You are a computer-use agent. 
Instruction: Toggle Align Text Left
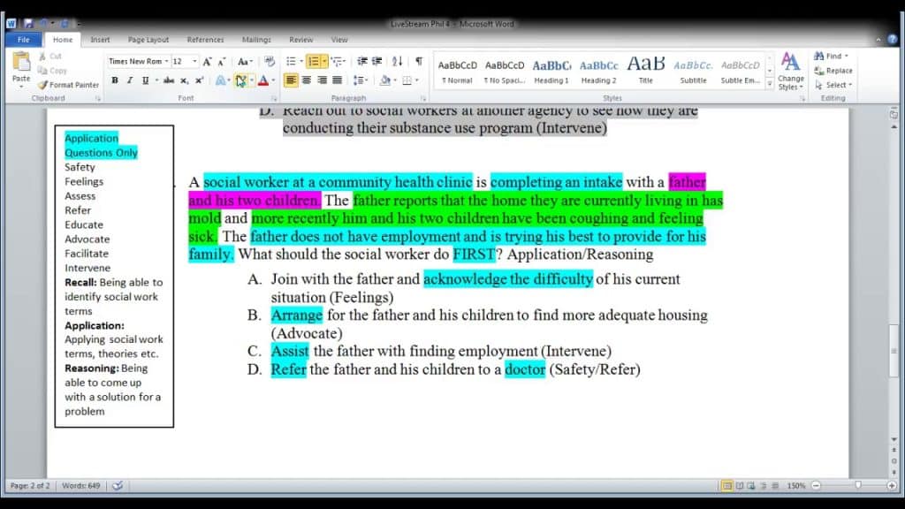pos(291,80)
